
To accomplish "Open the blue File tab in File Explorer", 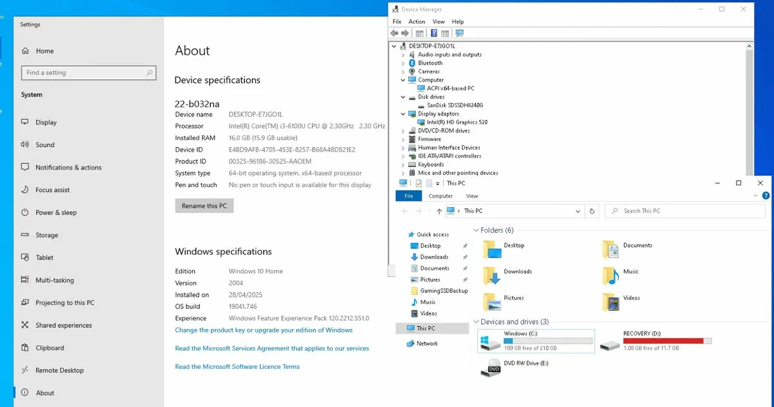I will tap(409, 196).
